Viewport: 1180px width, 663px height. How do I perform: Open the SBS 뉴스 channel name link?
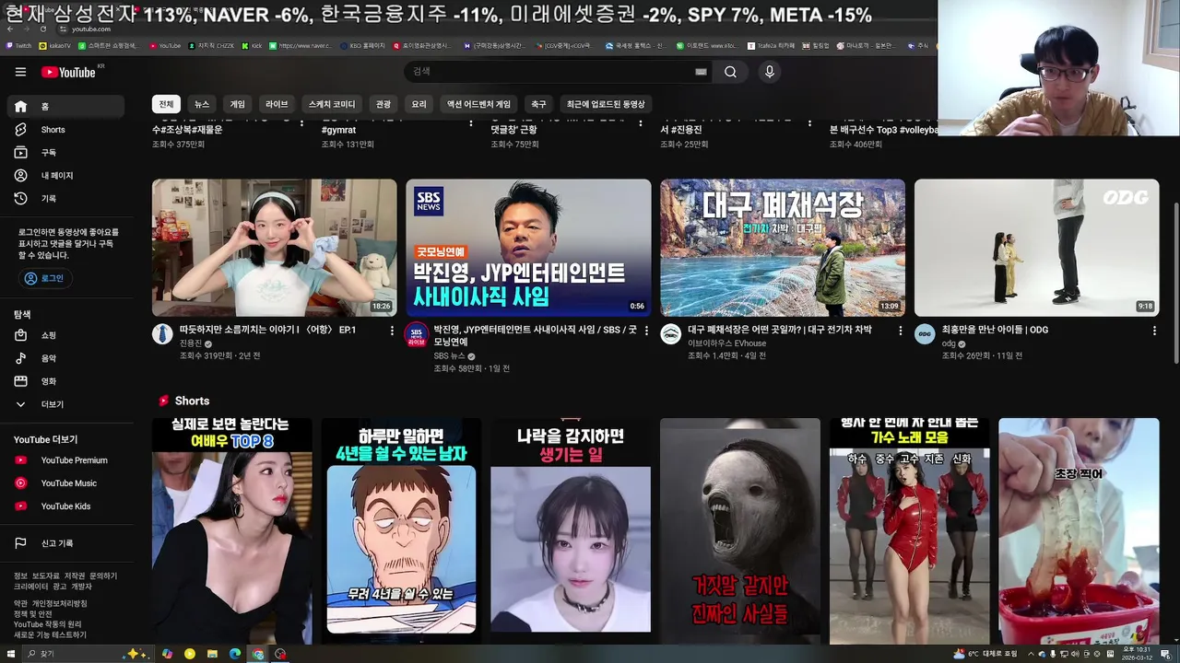pos(450,356)
